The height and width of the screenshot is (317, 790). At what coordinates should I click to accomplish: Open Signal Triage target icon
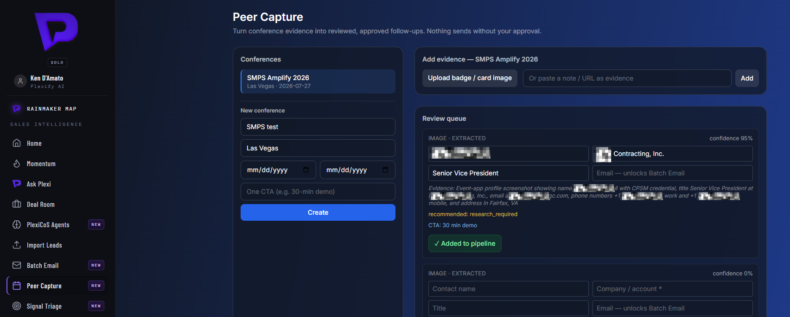(17, 306)
